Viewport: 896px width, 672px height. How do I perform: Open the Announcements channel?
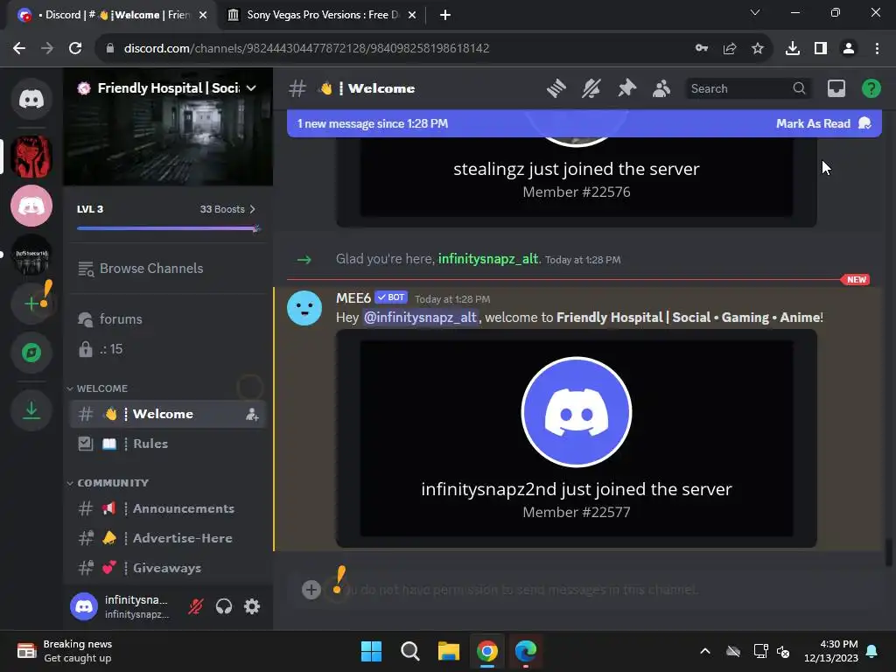[x=167, y=508]
